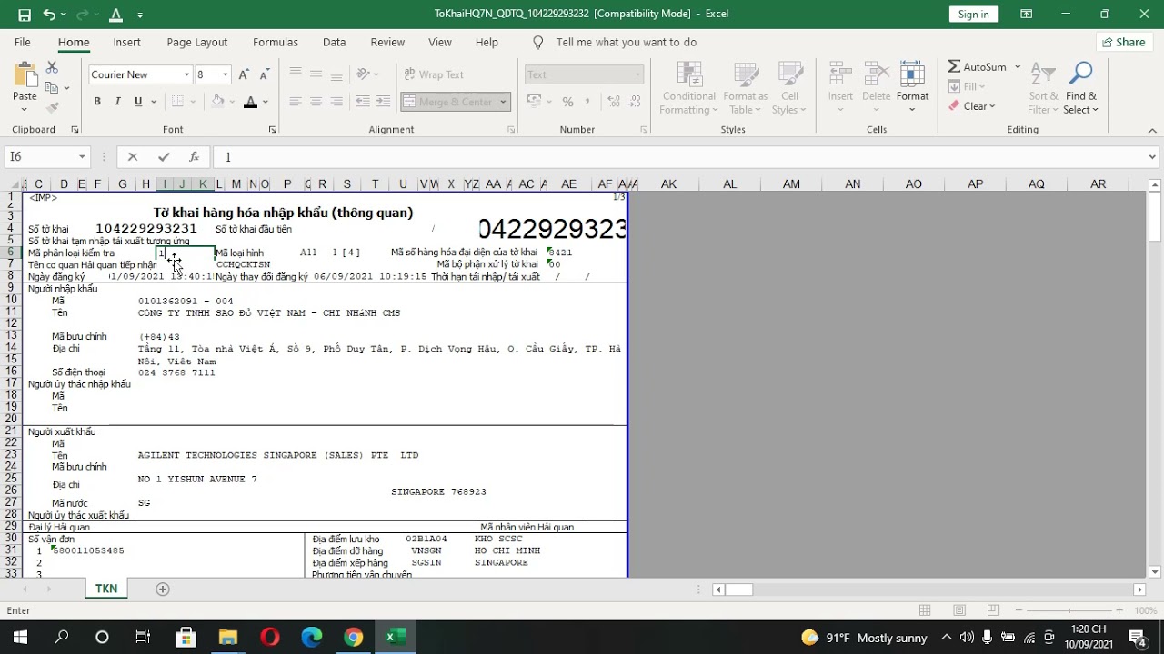Expand the Name Box dropdown for I6

[x=82, y=157]
